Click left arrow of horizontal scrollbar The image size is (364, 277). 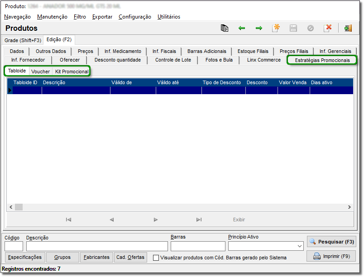coord(11,207)
